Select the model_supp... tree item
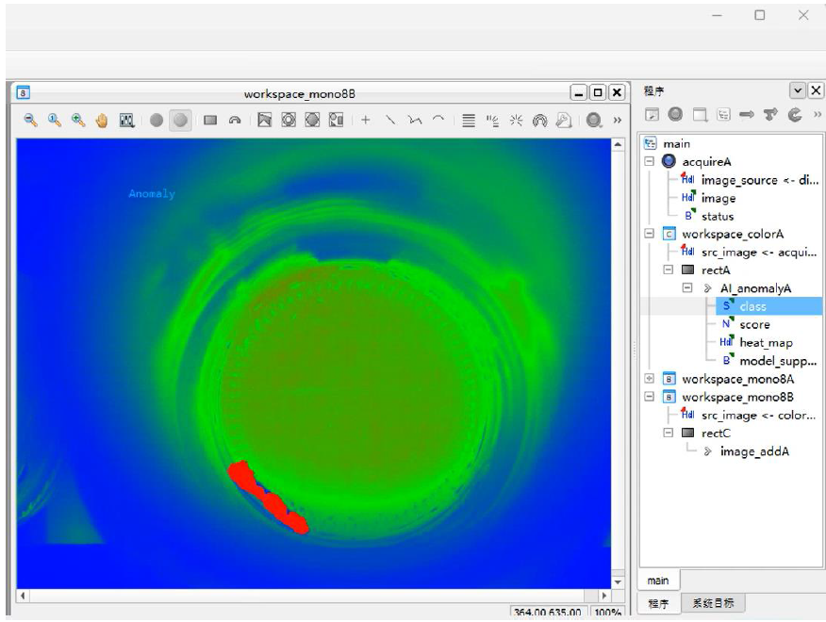826x622 pixels. [778, 361]
